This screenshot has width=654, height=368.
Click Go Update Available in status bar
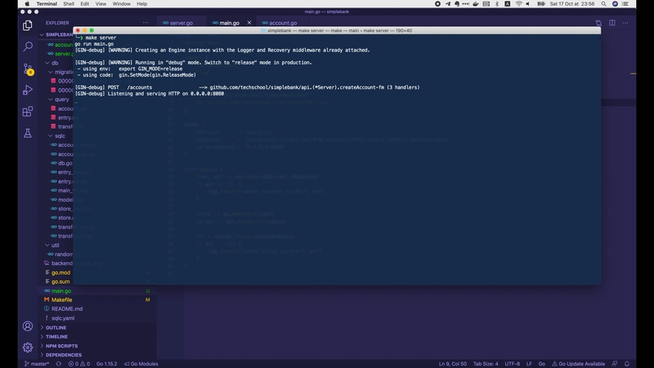[x=580, y=363]
